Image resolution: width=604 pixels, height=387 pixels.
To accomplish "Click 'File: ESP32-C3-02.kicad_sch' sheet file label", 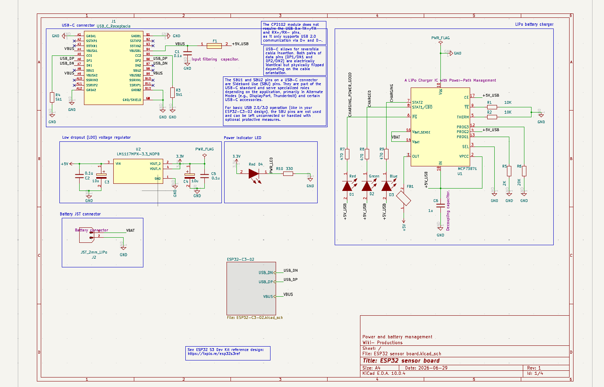I will (x=255, y=317).
